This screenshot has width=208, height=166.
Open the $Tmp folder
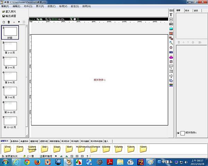coord(7,149)
